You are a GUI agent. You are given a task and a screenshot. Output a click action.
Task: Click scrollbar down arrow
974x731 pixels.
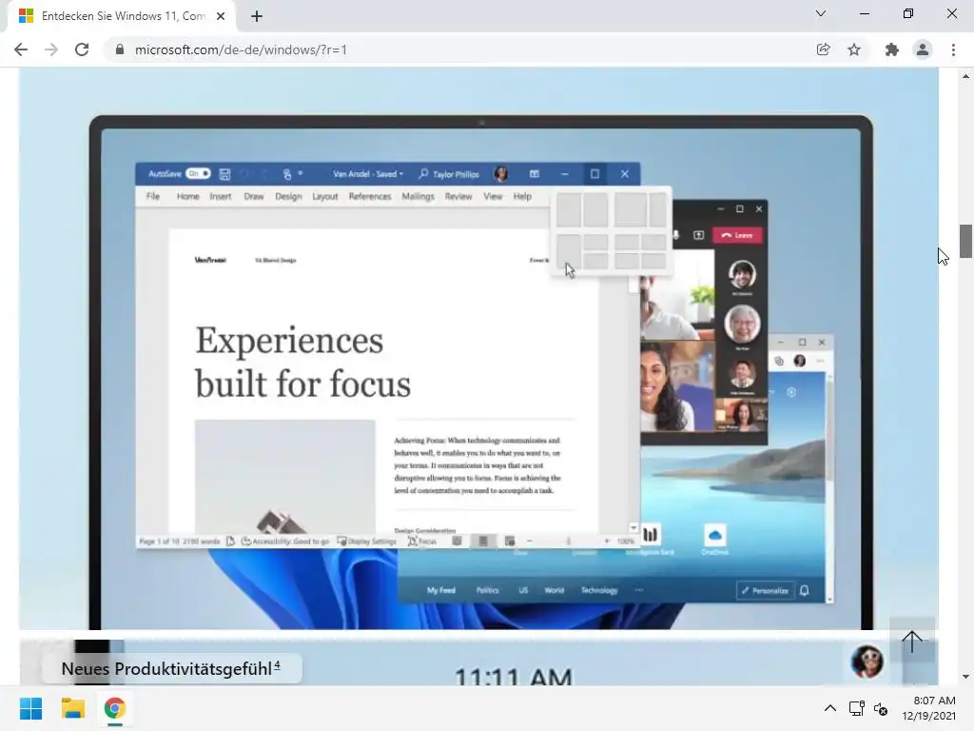[x=965, y=677]
